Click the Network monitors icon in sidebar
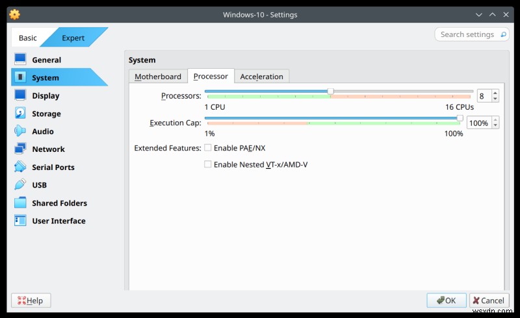The width and height of the screenshot is (520, 318). tap(20, 149)
